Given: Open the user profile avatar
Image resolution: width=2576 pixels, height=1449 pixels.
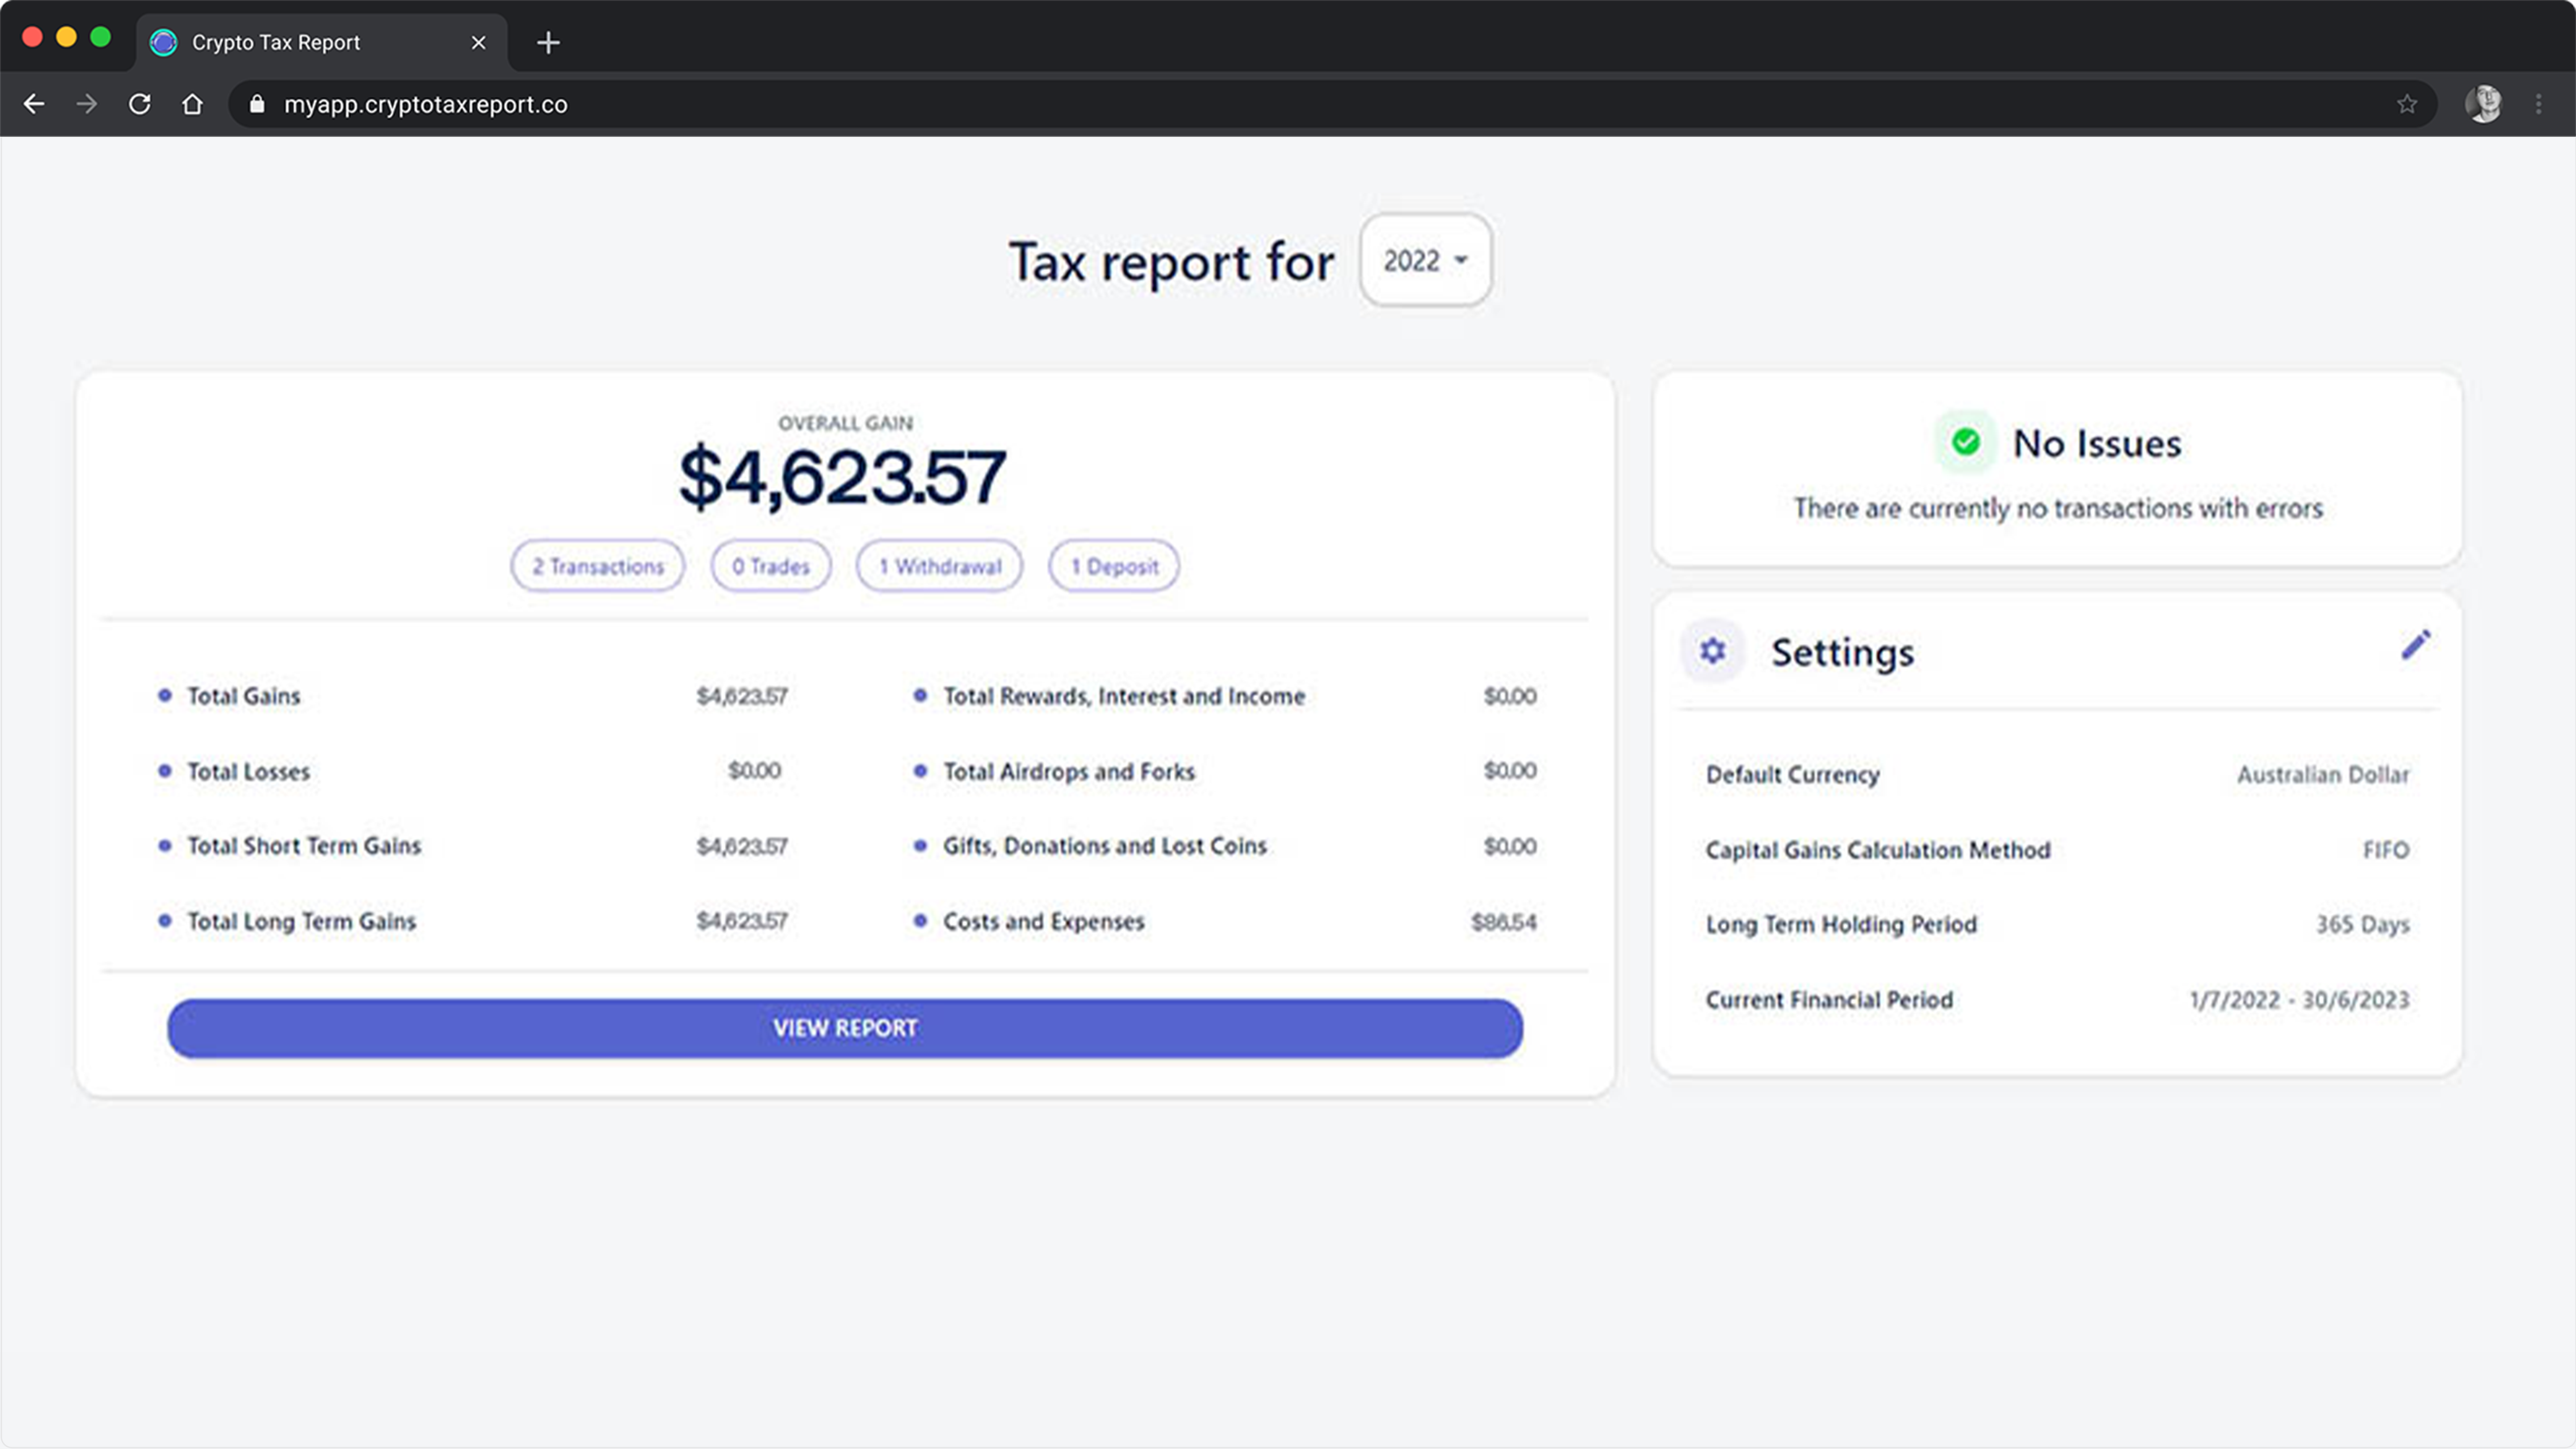Looking at the screenshot, I should click(x=2484, y=104).
